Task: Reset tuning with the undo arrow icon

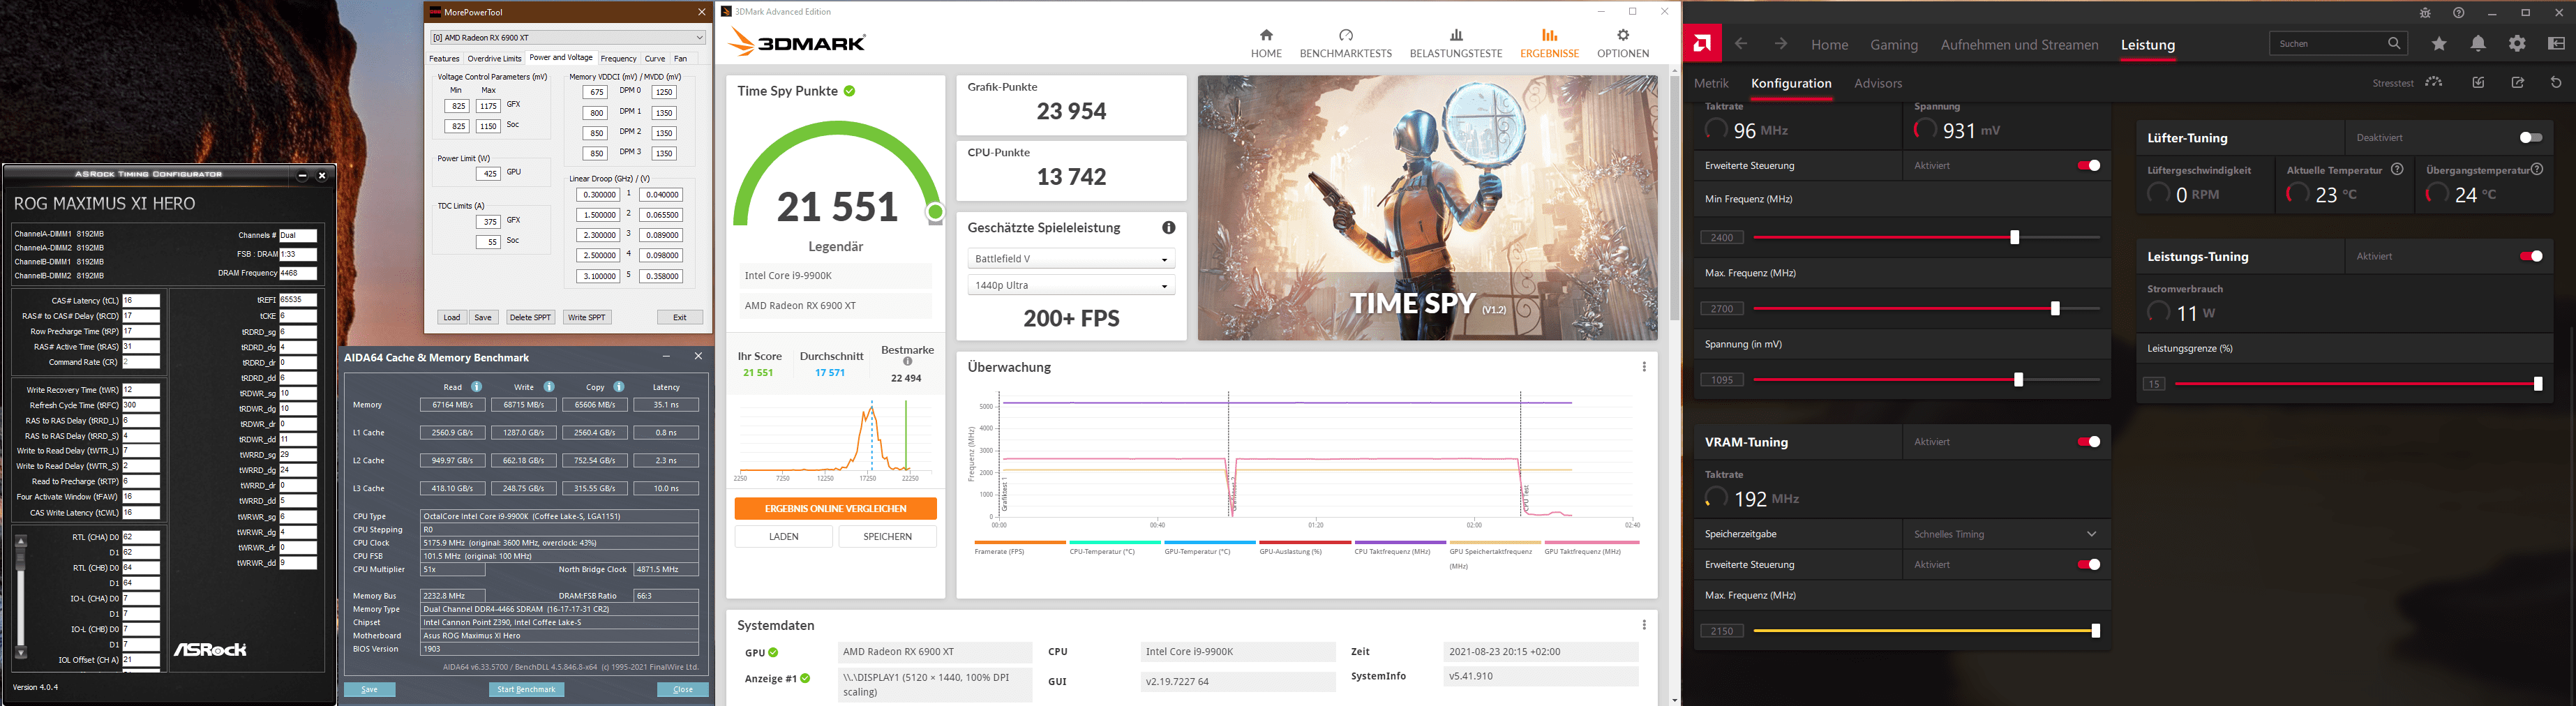Action: [x=2556, y=82]
